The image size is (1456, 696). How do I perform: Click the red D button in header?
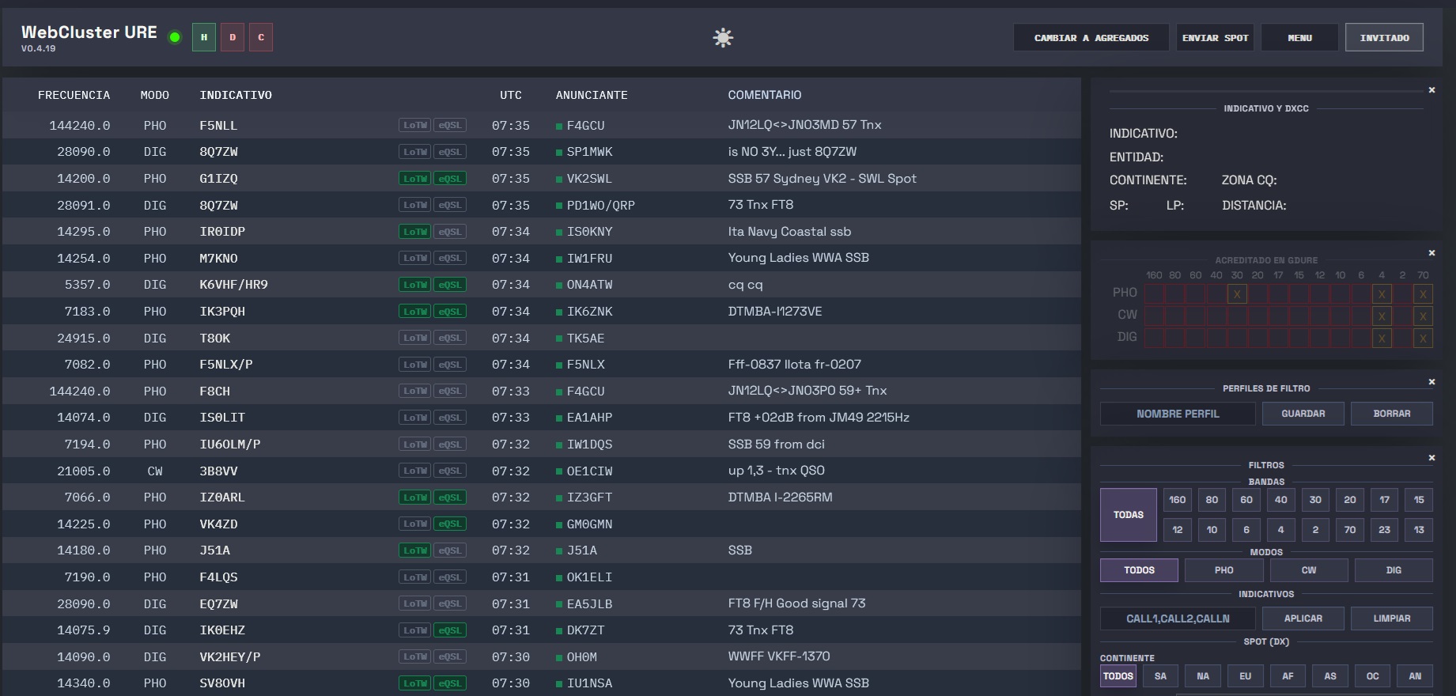pyautogui.click(x=233, y=37)
